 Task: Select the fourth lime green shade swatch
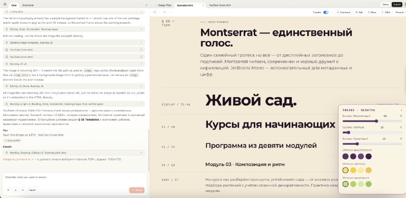coord(369,184)
